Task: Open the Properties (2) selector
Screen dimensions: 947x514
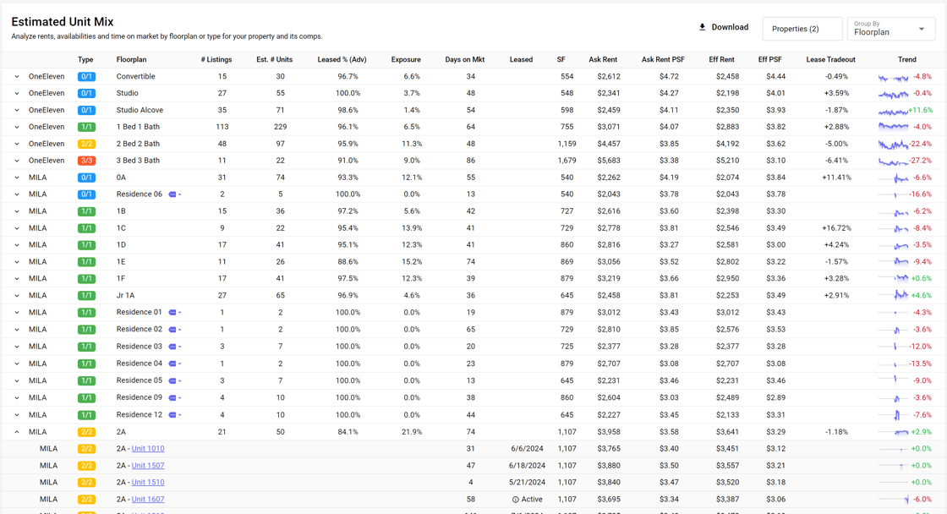Action: pos(802,29)
